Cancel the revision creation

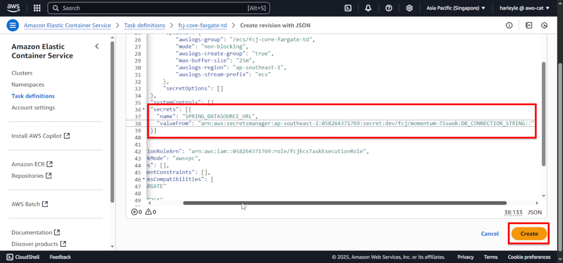[x=490, y=234]
